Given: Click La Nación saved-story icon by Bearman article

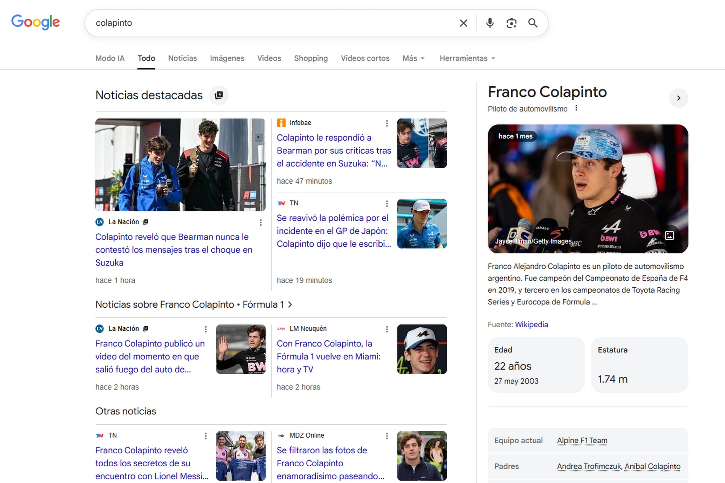Looking at the screenshot, I should 146,222.
